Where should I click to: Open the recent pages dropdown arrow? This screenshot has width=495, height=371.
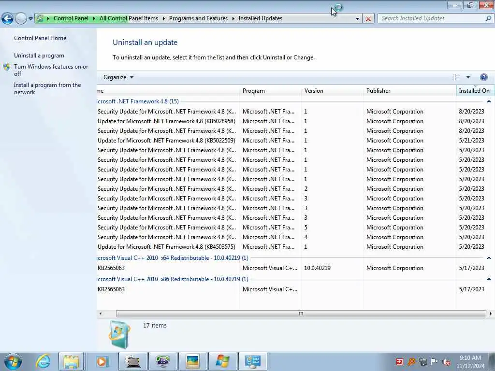30,19
